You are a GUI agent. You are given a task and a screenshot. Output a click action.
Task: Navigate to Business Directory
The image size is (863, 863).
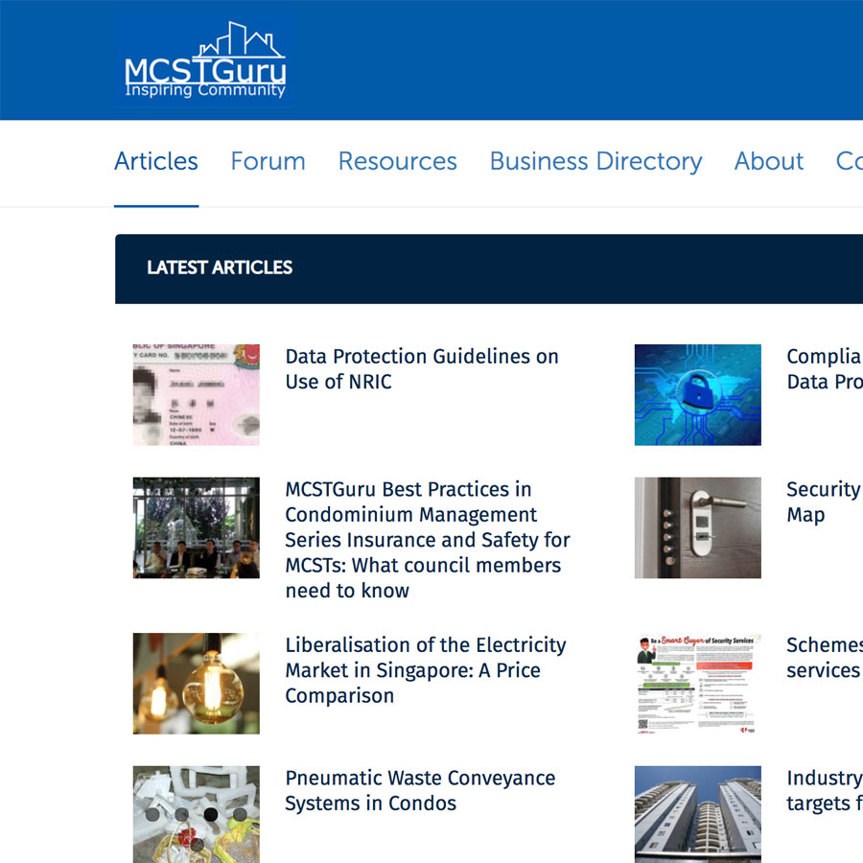tap(595, 161)
